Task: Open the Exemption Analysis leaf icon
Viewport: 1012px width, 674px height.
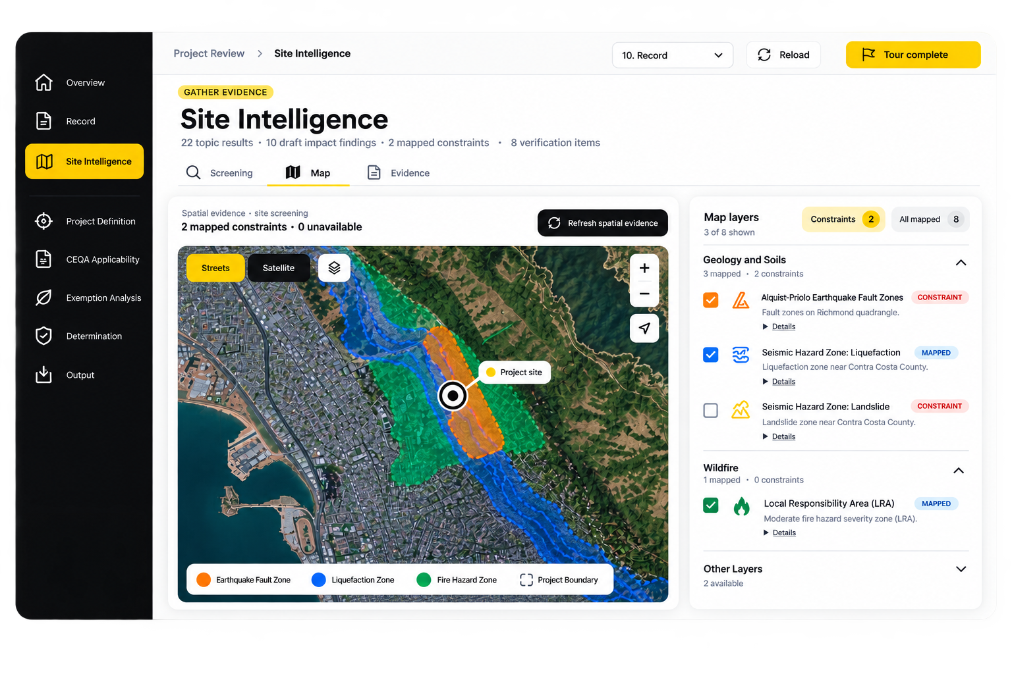Action: pyautogui.click(x=43, y=298)
